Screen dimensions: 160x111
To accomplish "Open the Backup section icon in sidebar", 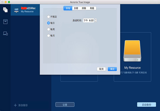I will tap(5, 10).
